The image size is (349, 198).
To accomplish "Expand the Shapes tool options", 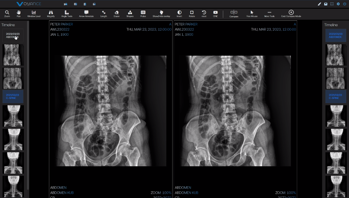I will click(x=130, y=14).
